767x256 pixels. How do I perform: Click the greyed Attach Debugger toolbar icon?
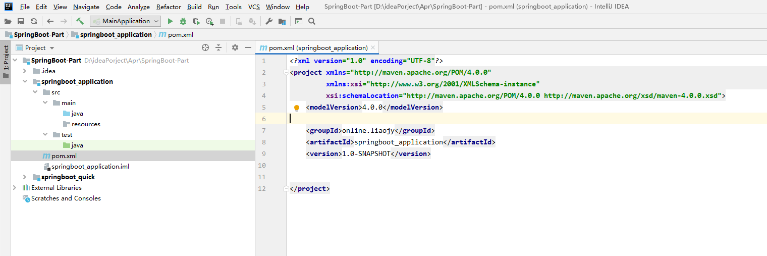(239, 21)
